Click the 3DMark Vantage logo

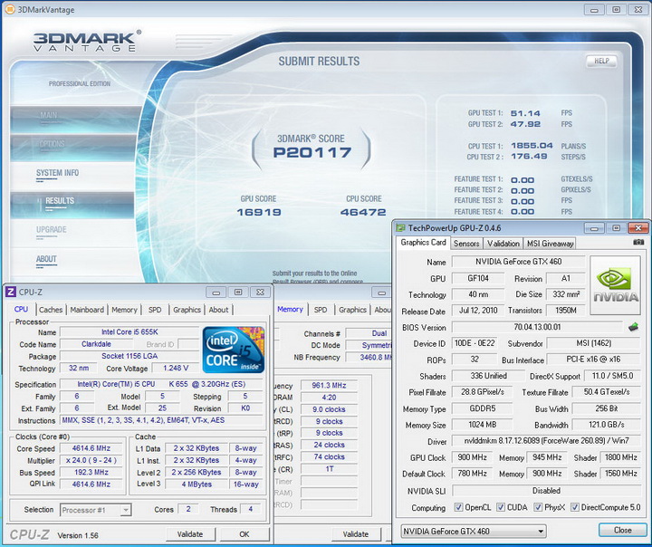coord(87,41)
